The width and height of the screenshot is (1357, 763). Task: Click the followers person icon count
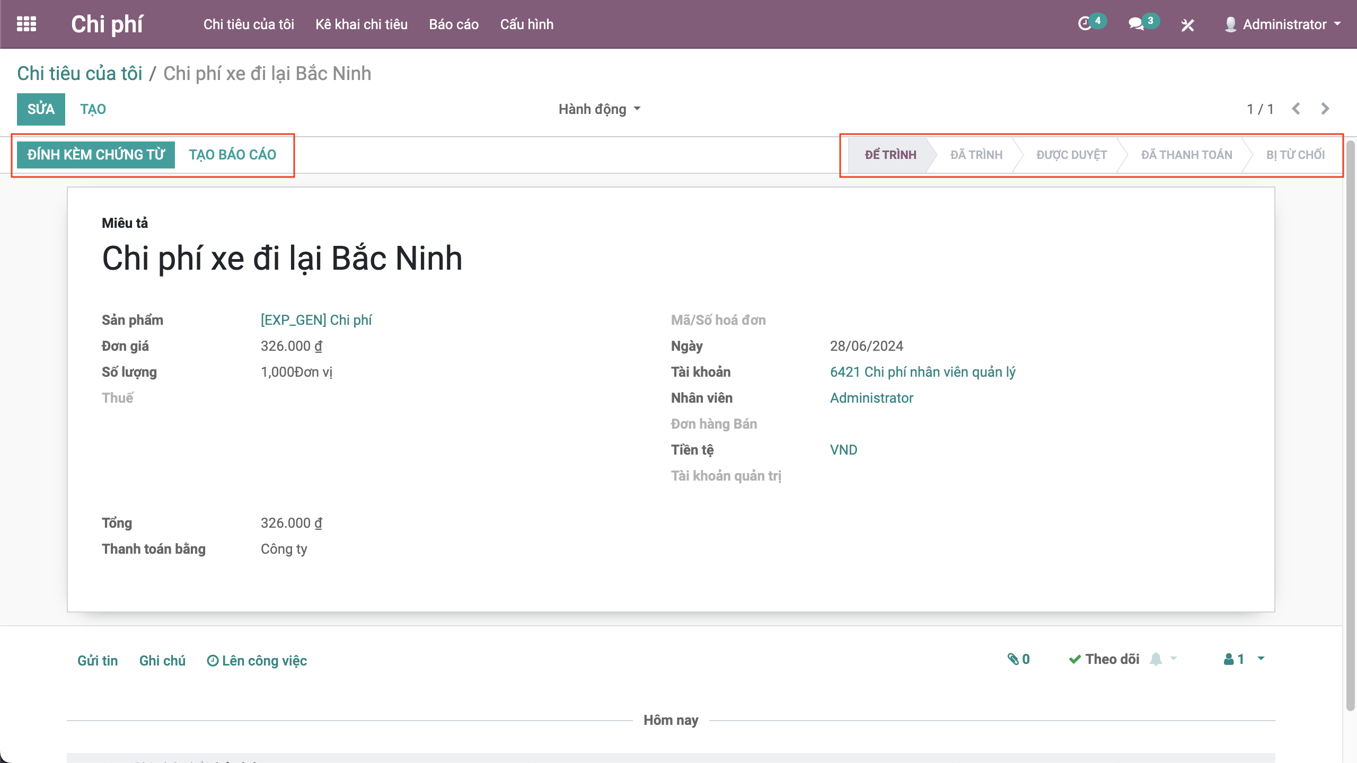pyautogui.click(x=1234, y=659)
